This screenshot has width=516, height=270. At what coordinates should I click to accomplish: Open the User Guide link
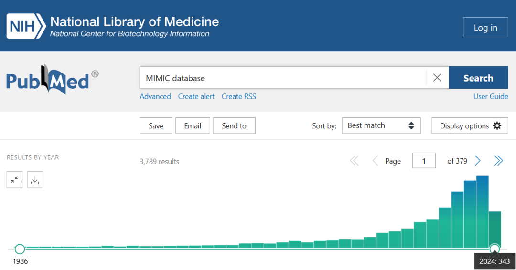pos(491,96)
